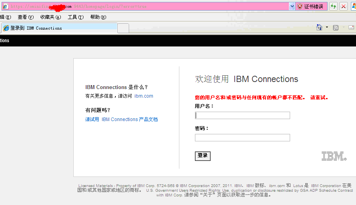Click the 欢迎使用 IBM Connections heading
Viewport: 356px width, 205px height.
[246, 79]
